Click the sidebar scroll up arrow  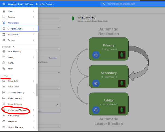(37, 51)
